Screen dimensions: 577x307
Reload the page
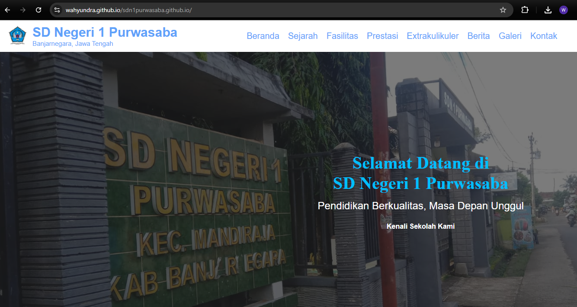38,10
